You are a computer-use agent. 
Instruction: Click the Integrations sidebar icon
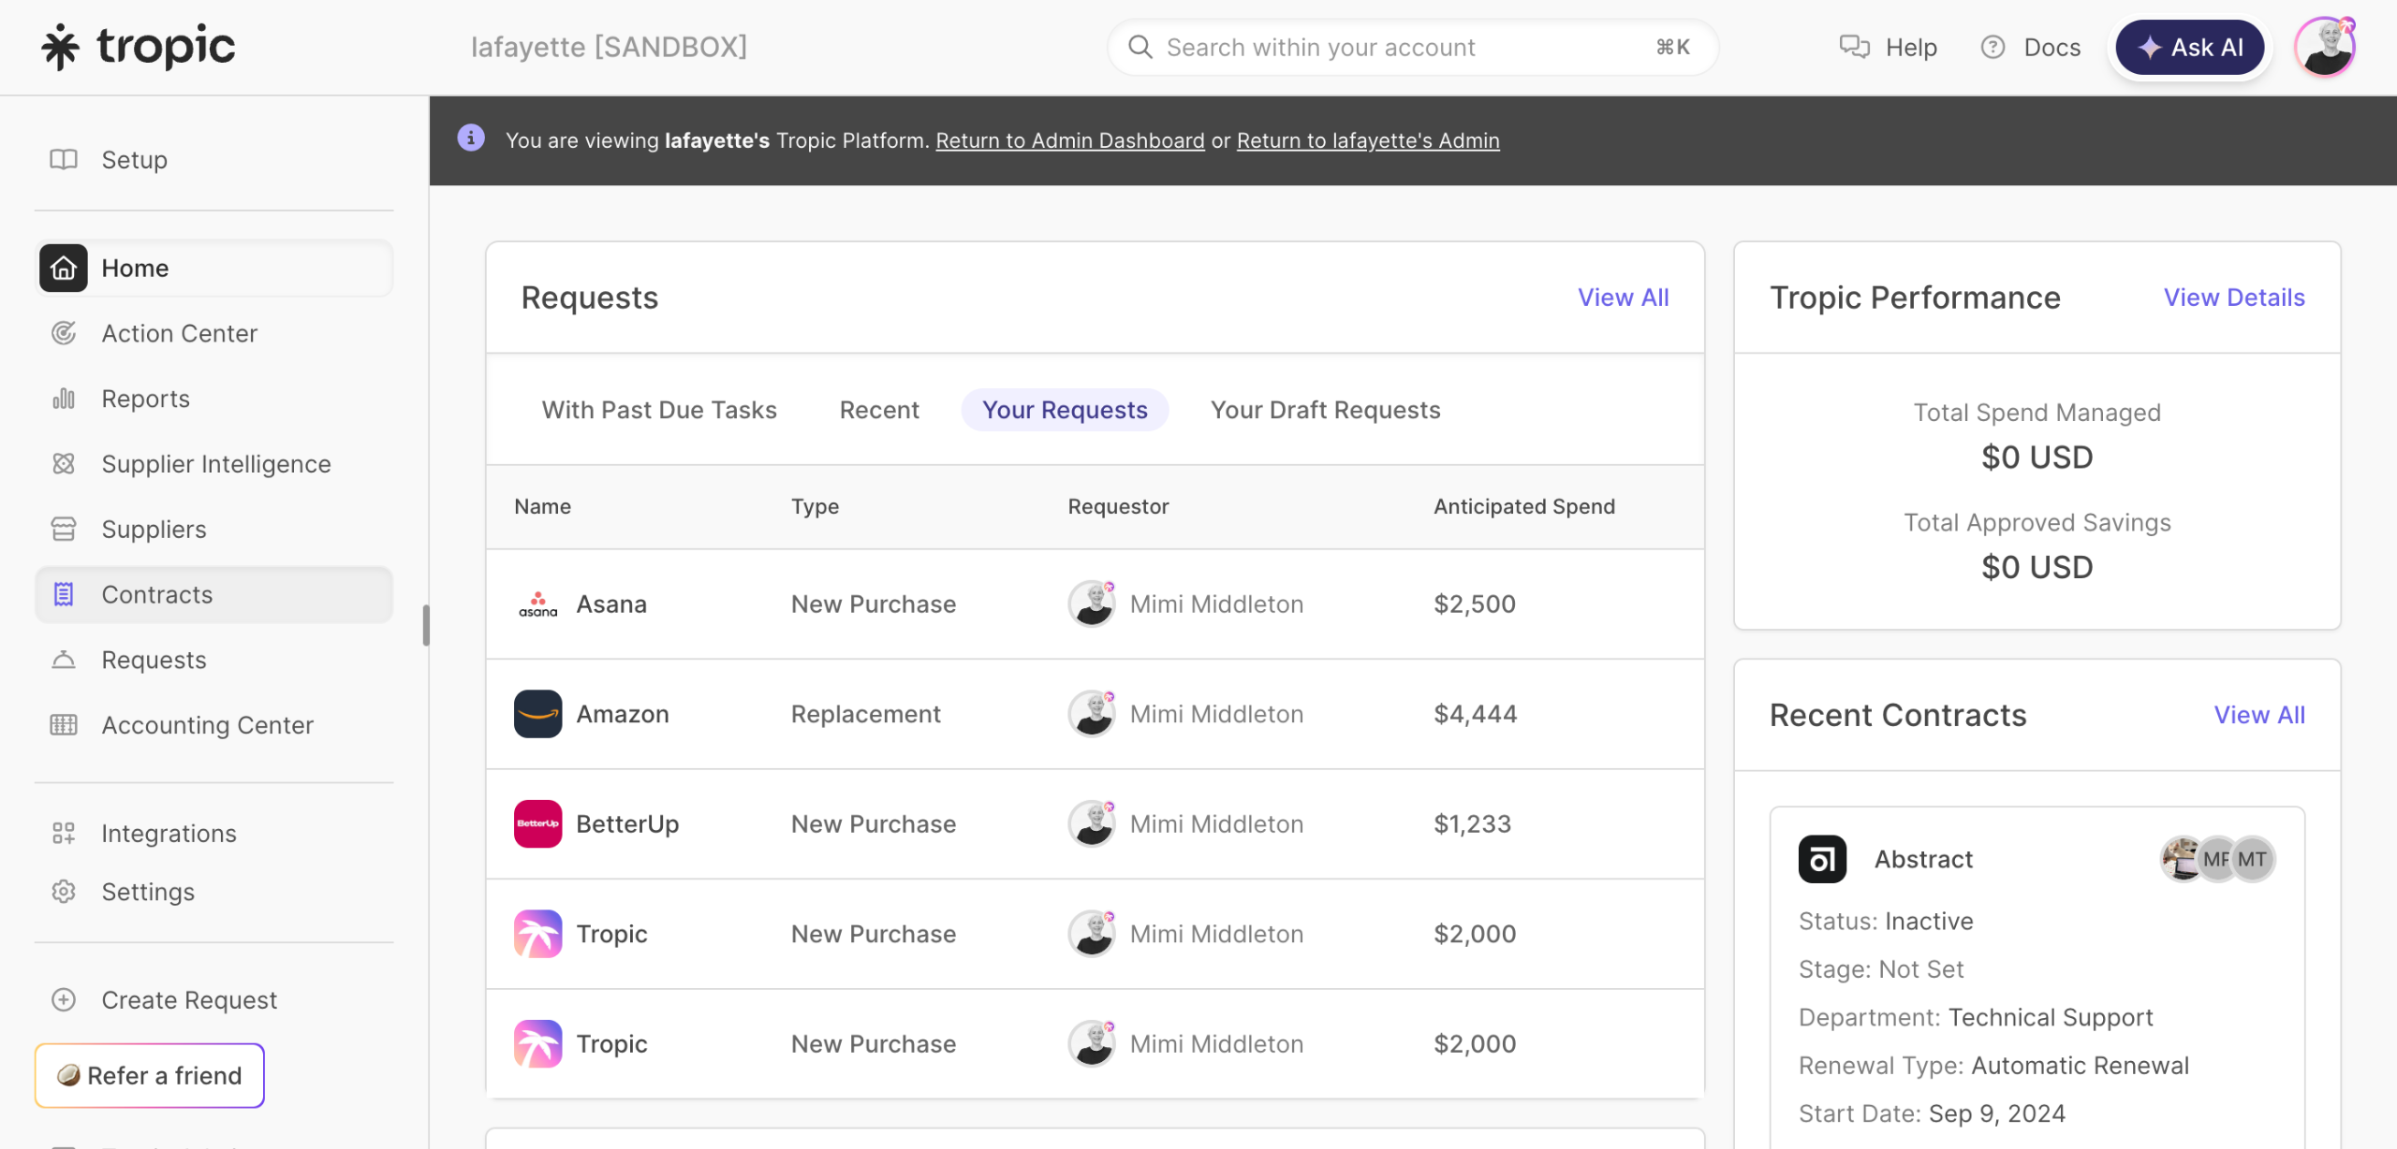pos(64,834)
